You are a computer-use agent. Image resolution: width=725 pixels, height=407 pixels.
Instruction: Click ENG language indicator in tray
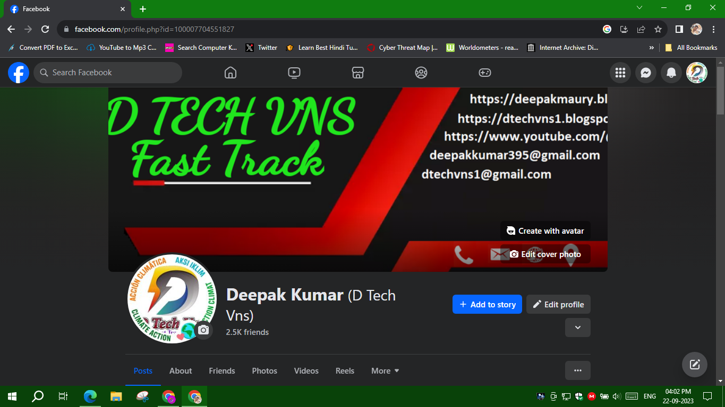click(650, 396)
